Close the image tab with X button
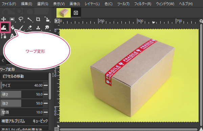Viewport: 203px width, 131px height. click(76, 13)
